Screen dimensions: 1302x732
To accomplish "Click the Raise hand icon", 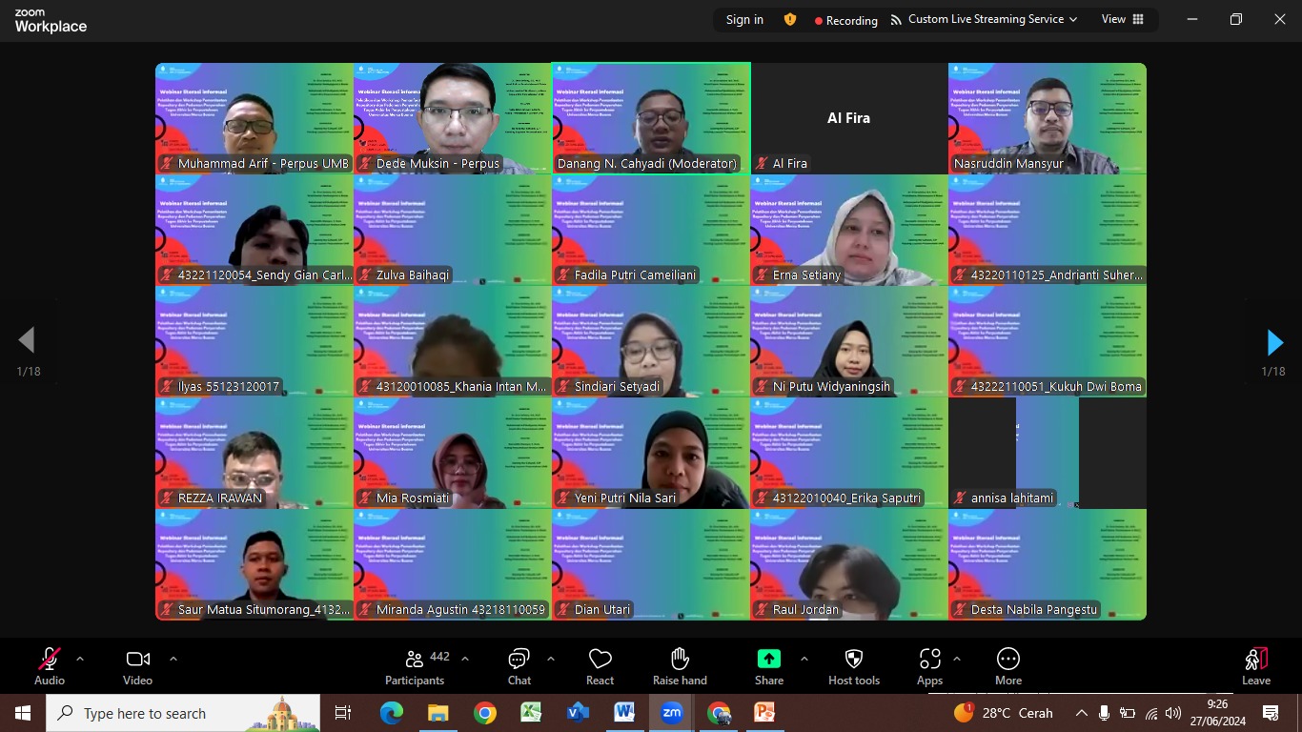I will [x=680, y=666].
